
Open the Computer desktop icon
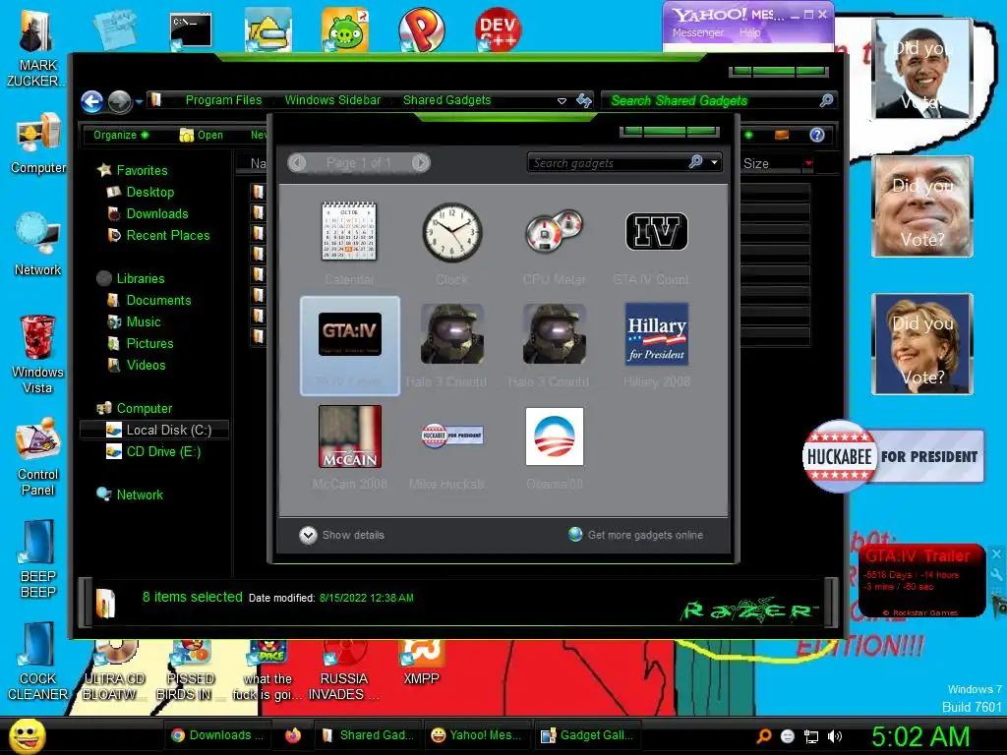tap(37, 144)
